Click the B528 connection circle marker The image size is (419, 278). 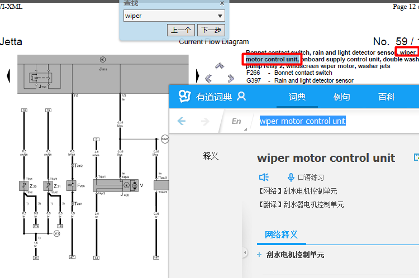pos(165,139)
